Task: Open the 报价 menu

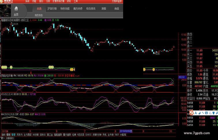Action: (41, 1)
